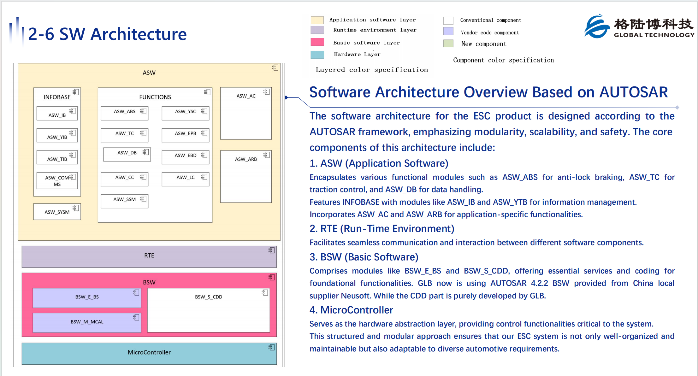The image size is (698, 376).
Task: Click the component icon in the ASW_ARB box
Action: click(267, 155)
